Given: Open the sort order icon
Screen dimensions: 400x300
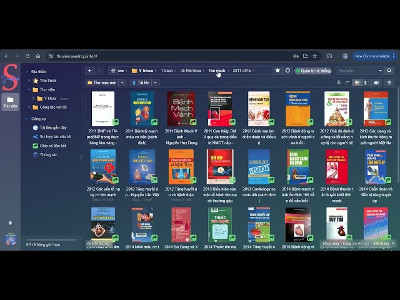Looking at the screenshot, I should tap(347, 82).
